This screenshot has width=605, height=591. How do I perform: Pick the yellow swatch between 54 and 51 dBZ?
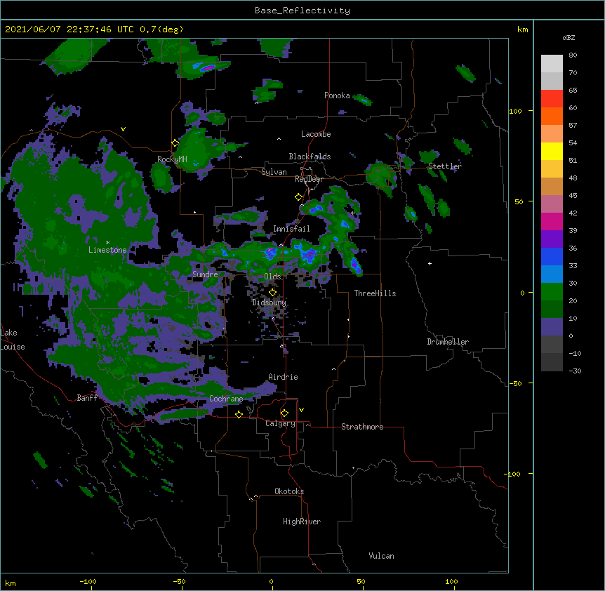coord(552,151)
